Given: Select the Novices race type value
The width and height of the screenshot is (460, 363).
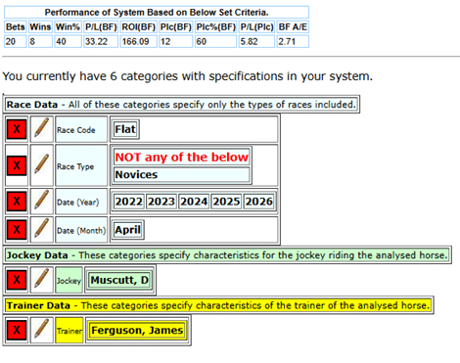Looking at the screenshot, I should 182,174.
